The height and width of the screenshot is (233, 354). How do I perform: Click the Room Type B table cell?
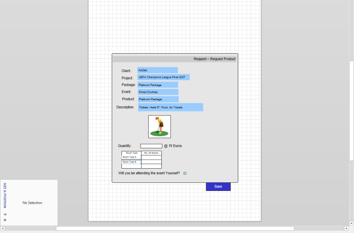[x=131, y=162]
